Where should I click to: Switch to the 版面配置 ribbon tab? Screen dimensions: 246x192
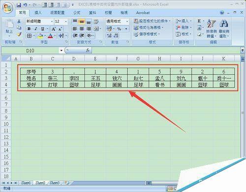click(x=58, y=13)
